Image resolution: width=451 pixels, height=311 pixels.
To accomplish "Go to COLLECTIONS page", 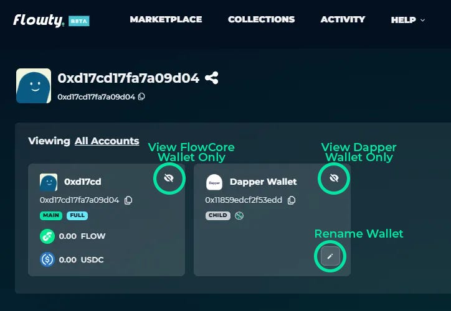I will click(x=261, y=19).
